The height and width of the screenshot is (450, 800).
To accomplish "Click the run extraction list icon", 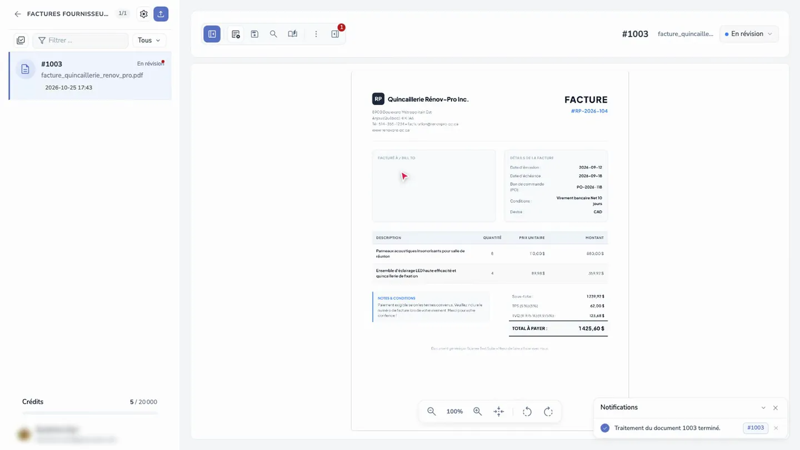I will [236, 34].
